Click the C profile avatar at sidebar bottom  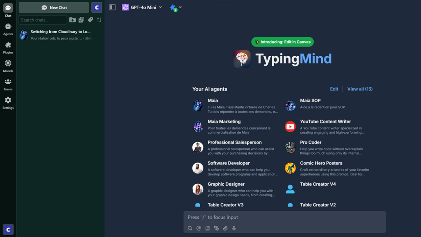pos(8,229)
